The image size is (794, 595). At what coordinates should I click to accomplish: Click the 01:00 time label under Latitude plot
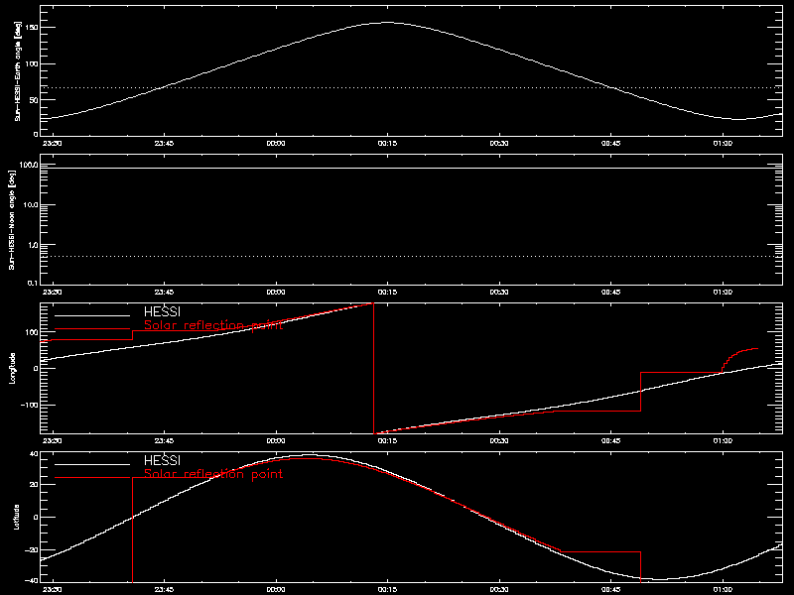[x=723, y=589]
